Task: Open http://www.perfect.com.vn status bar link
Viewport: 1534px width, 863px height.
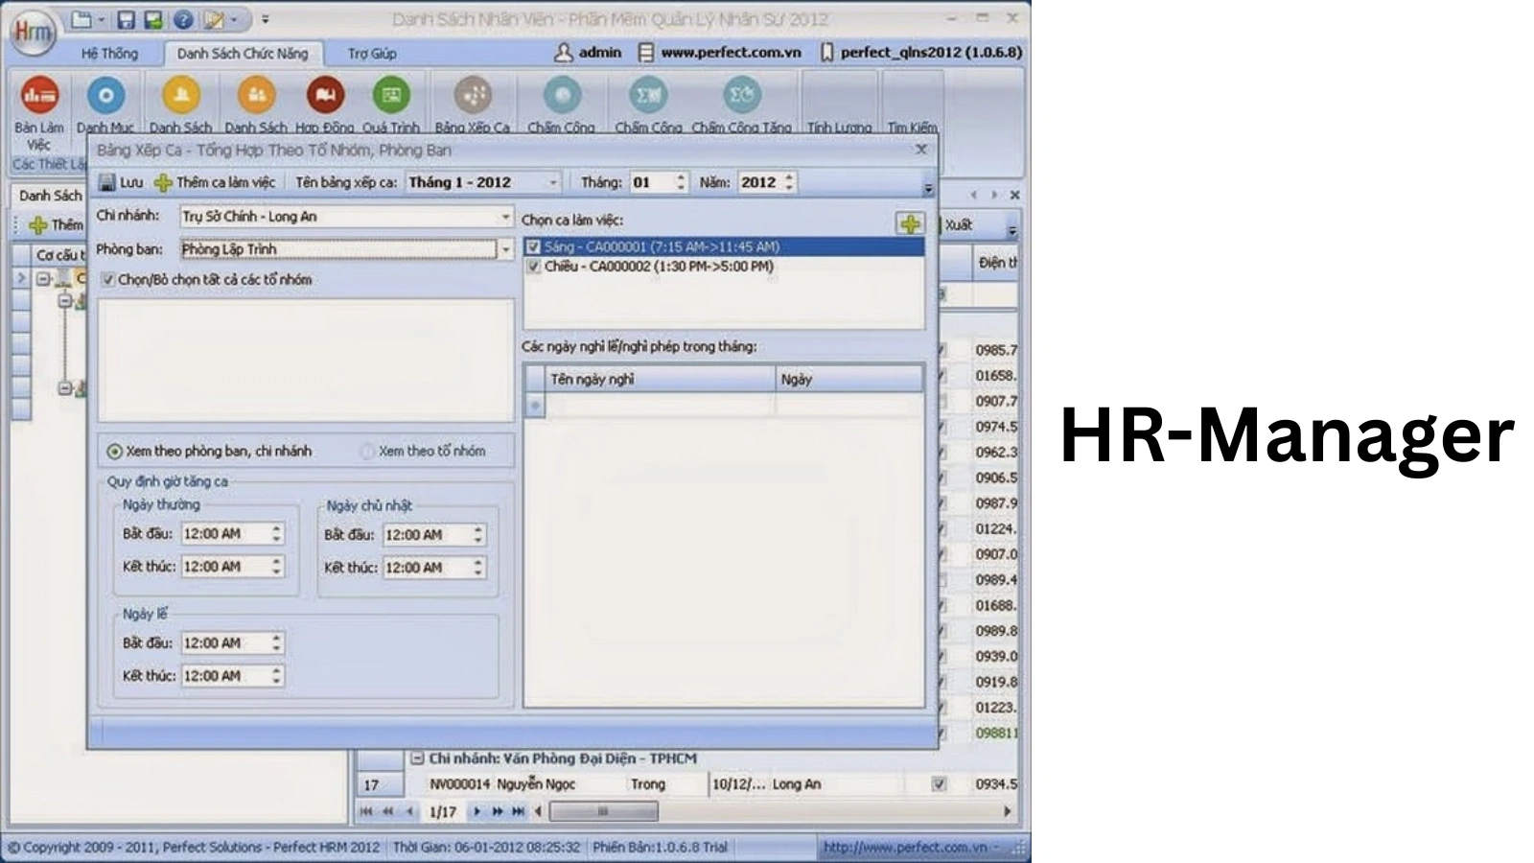Action: [905, 847]
